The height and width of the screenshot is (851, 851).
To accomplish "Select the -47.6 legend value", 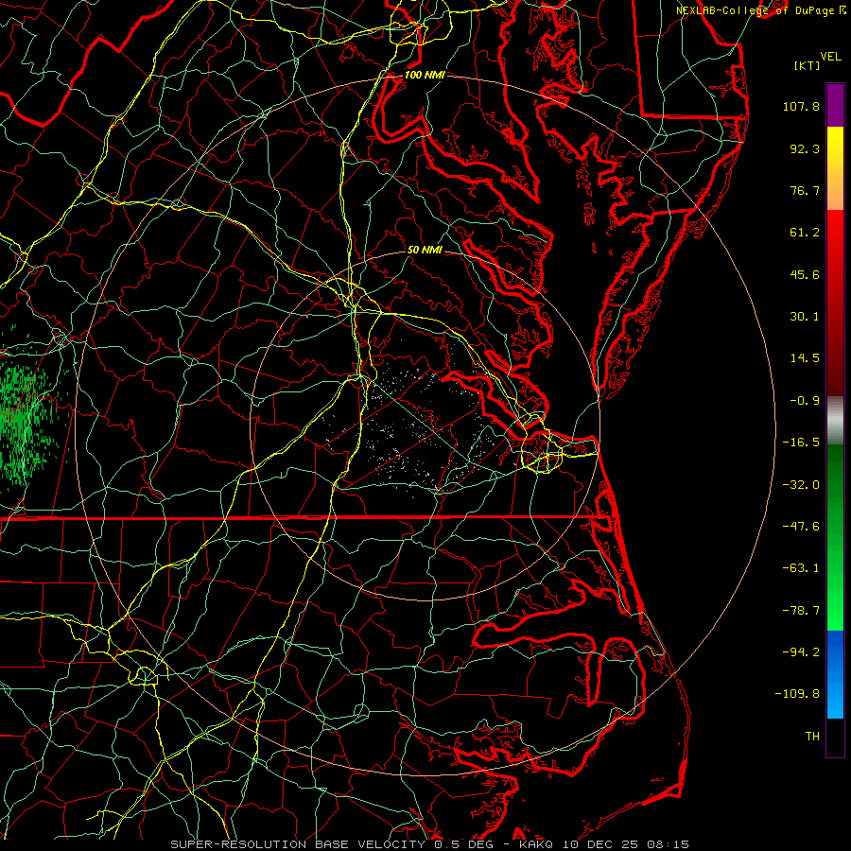I will tap(801, 527).
